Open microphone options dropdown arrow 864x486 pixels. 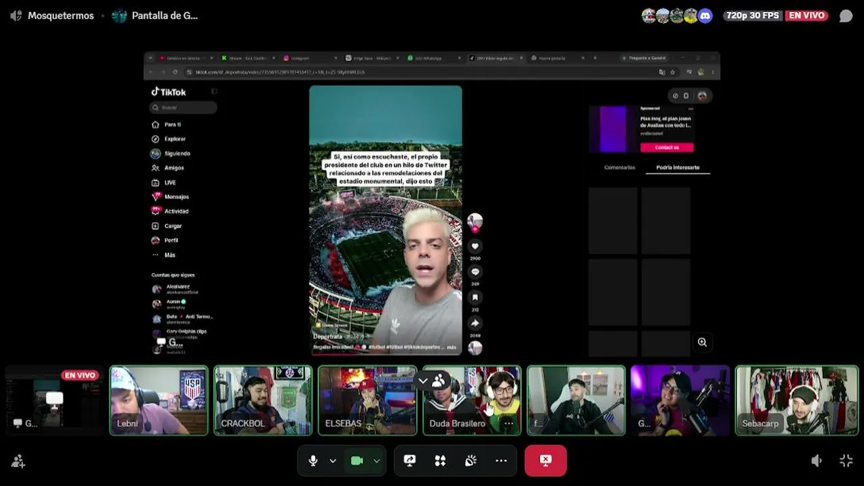pyautogui.click(x=333, y=460)
